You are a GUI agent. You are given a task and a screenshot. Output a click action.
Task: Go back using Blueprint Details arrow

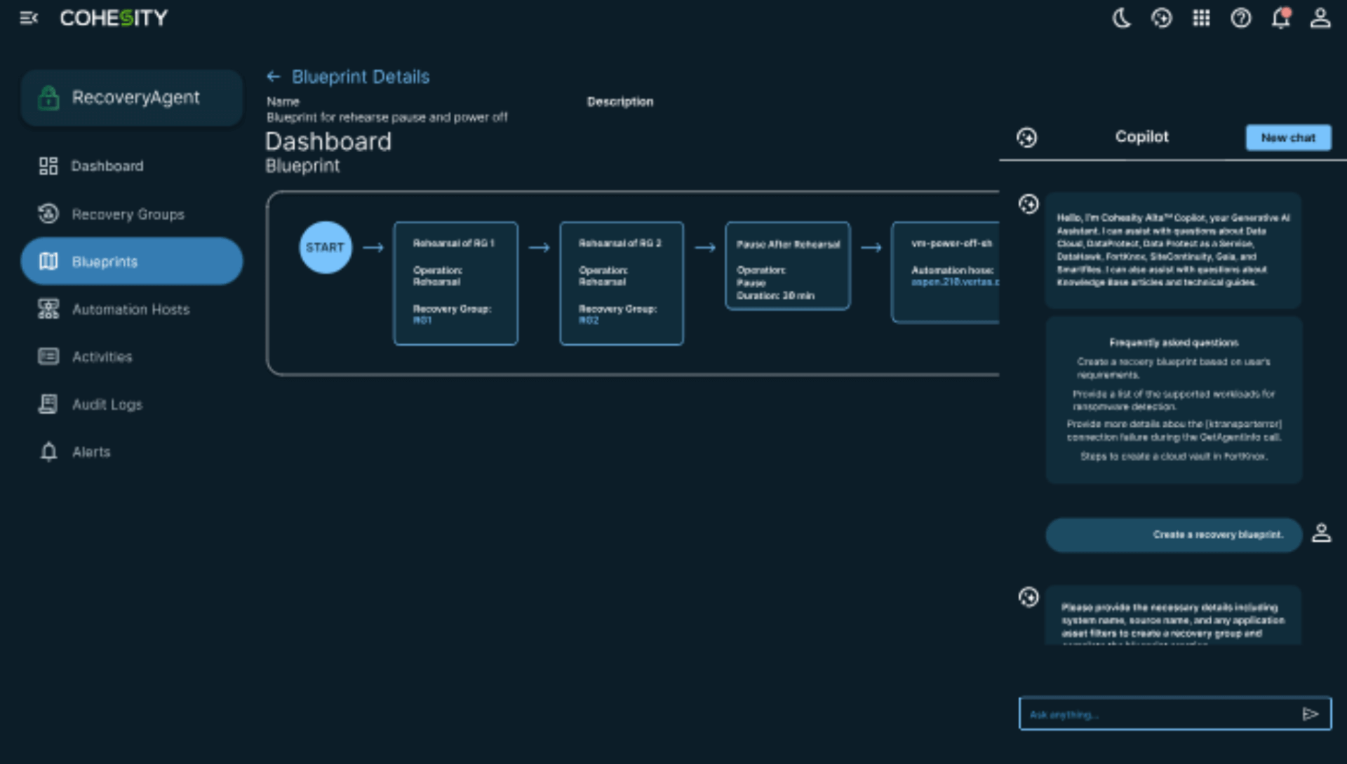point(274,76)
